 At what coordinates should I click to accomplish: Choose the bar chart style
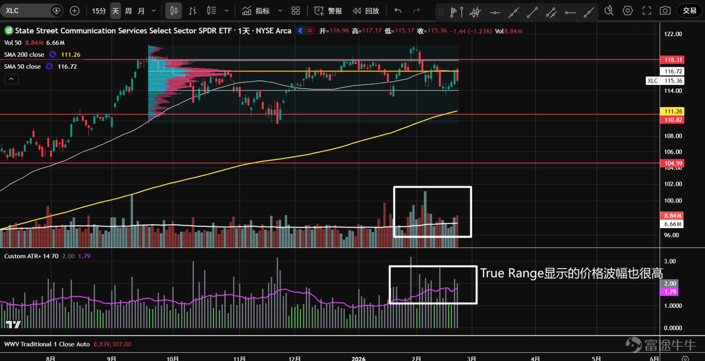193,11
